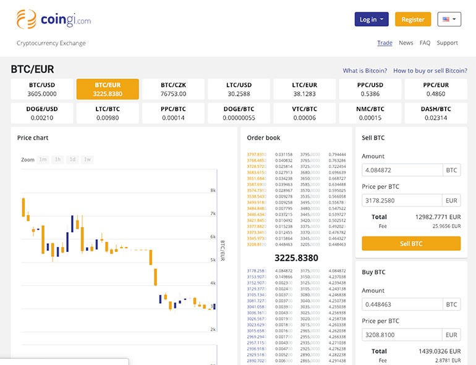Image resolution: width=476 pixels, height=365 pixels.
Task: Click the Register button
Action: [x=413, y=19]
